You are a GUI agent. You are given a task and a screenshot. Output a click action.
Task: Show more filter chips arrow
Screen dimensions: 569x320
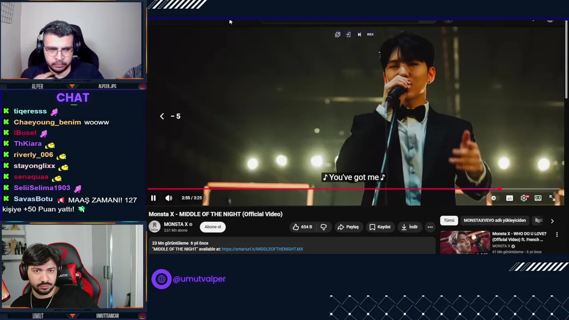553,221
